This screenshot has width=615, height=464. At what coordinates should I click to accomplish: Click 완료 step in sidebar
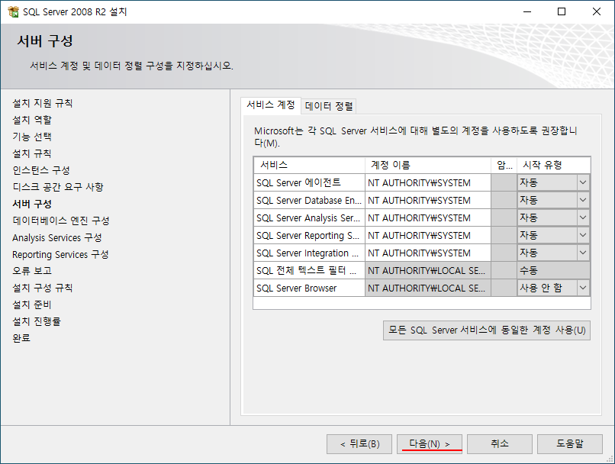pos(21,338)
